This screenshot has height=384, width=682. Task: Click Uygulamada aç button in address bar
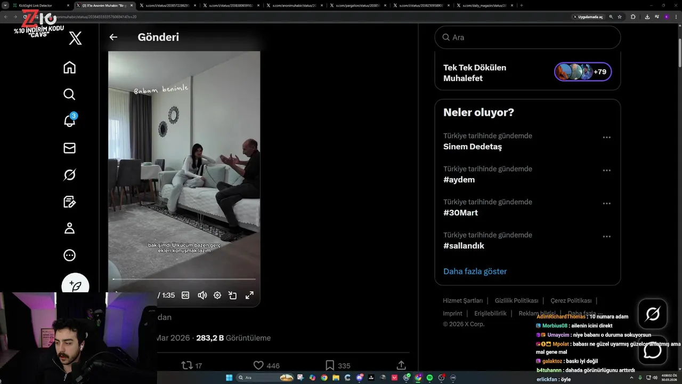[588, 17]
